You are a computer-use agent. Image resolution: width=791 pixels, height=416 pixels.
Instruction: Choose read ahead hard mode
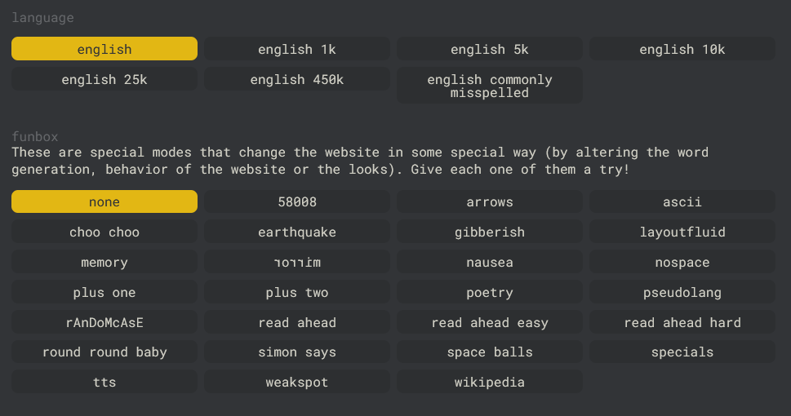tap(682, 322)
